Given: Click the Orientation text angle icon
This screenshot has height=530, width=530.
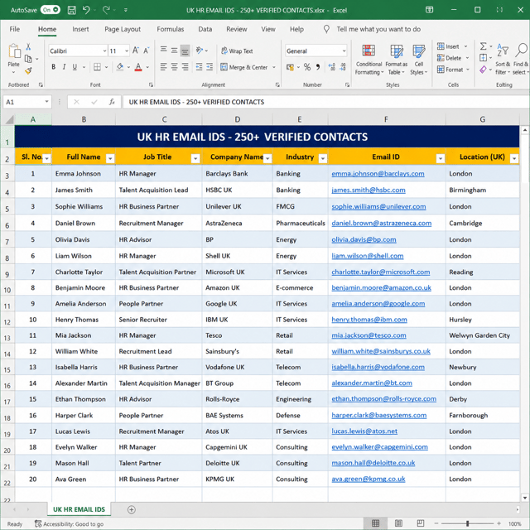Looking at the screenshot, I should click(200, 51).
